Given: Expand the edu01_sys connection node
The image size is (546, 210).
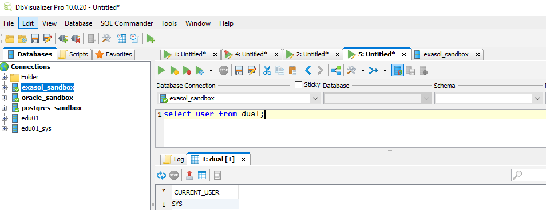Looking at the screenshot, I should pyautogui.click(x=4, y=128).
